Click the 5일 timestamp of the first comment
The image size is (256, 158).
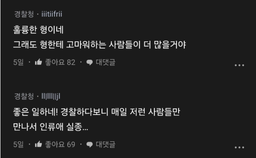pos(18,62)
